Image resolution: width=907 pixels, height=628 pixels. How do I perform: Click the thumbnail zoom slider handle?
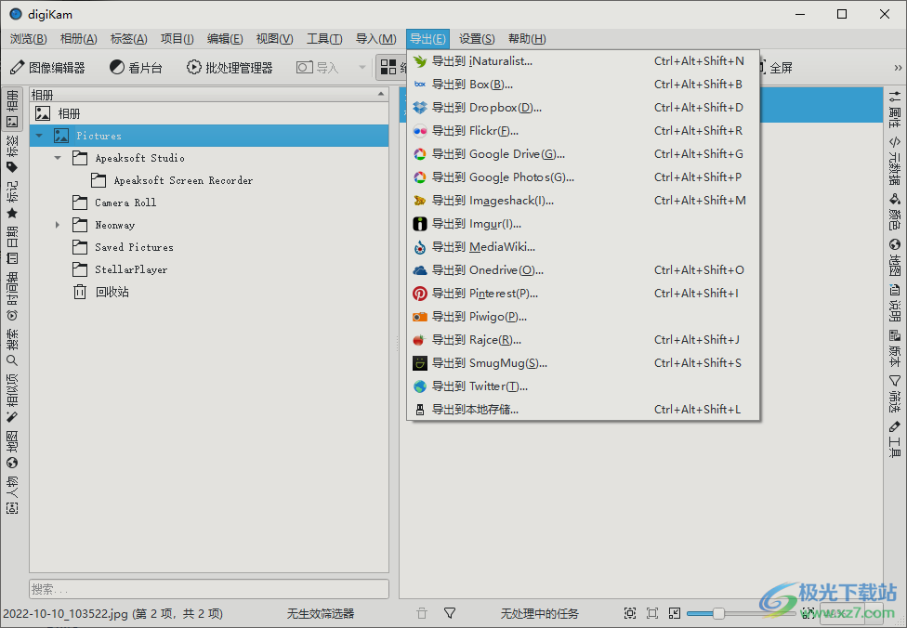(718, 613)
